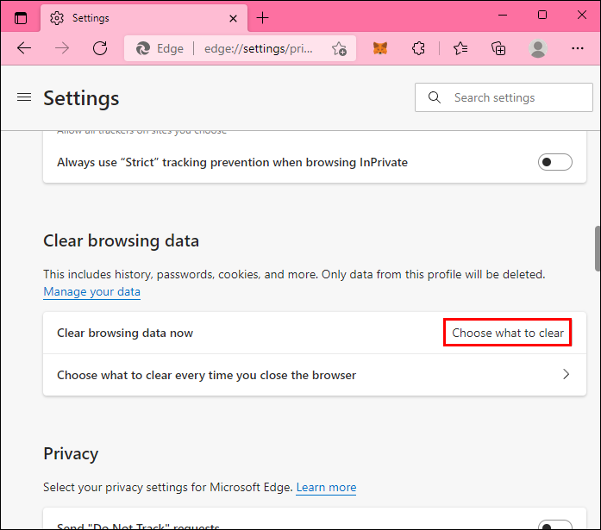Open the tab actions menu icon
The height and width of the screenshot is (530, 601).
pos(21,17)
